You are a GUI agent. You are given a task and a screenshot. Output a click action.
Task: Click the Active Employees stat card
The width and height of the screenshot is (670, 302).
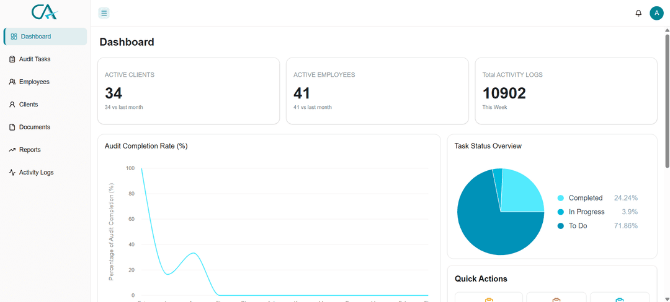(377, 91)
